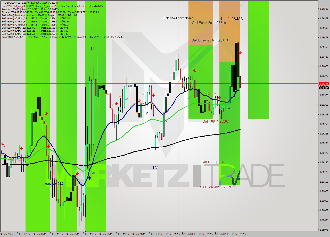This screenshot has height=237, width=330.
Task: Select the 'I V' wave label
Action: [155, 167]
